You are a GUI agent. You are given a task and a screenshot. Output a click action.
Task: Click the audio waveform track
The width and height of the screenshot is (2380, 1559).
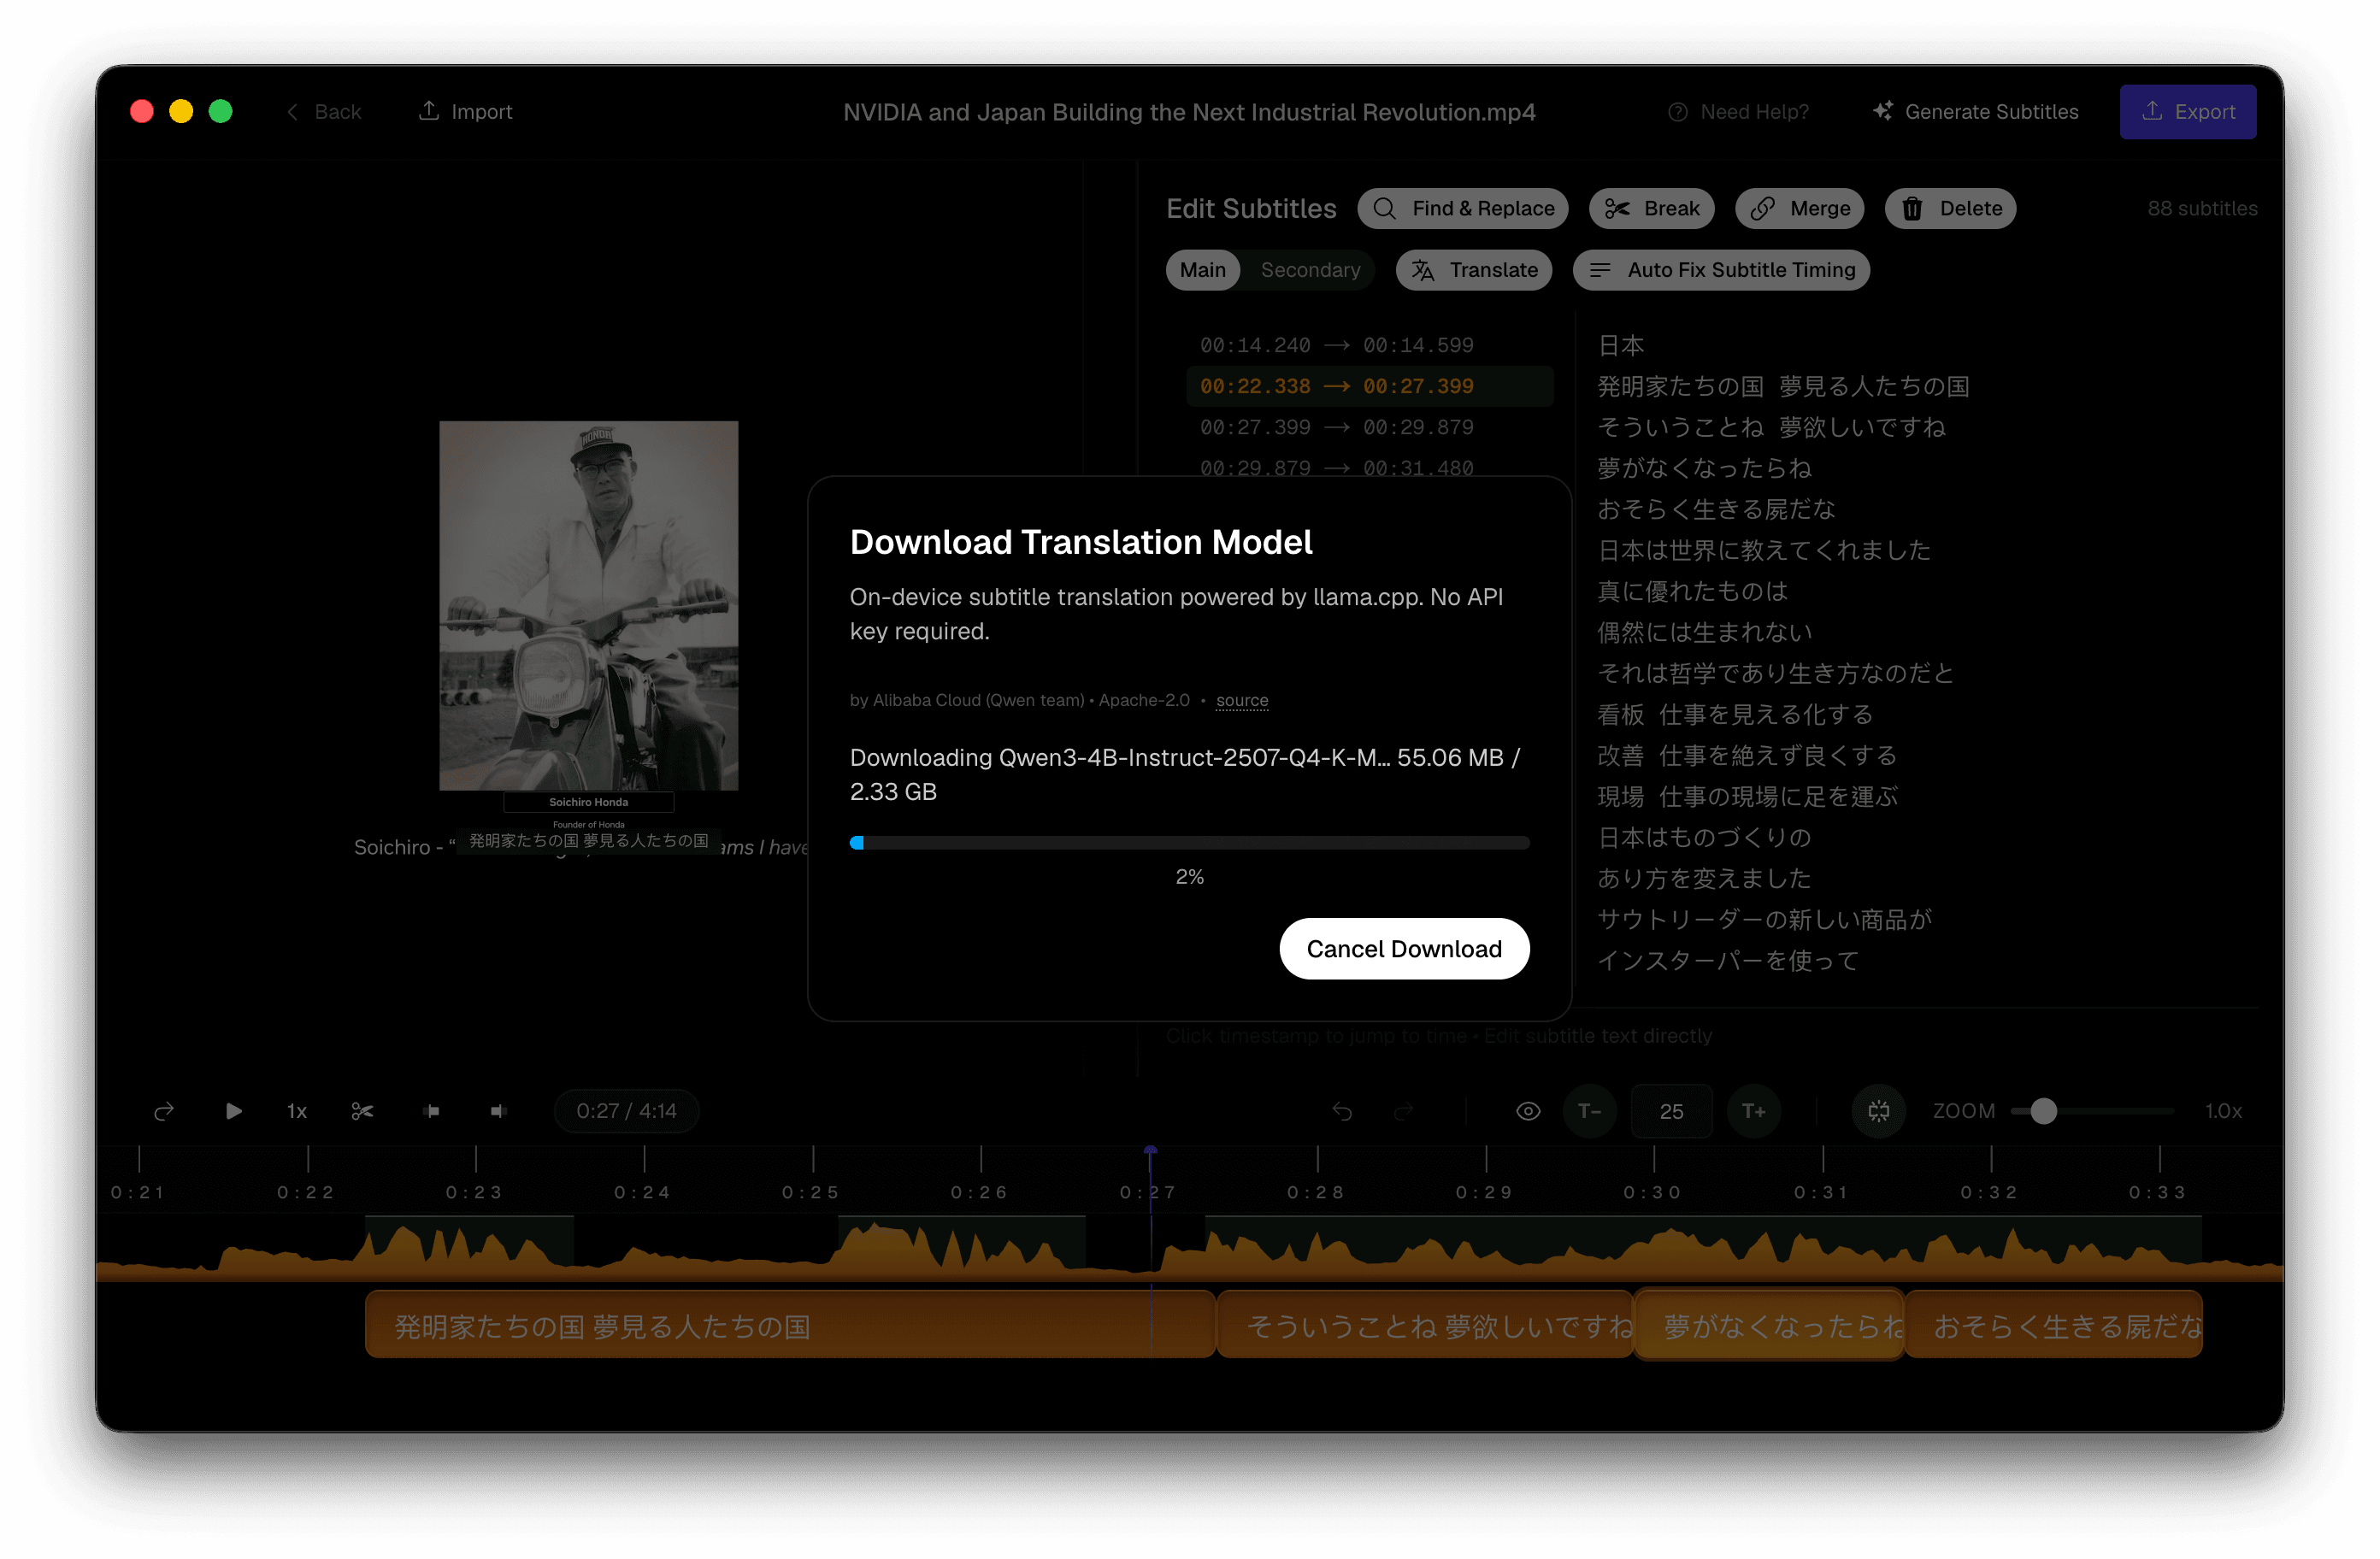tap(1189, 1248)
